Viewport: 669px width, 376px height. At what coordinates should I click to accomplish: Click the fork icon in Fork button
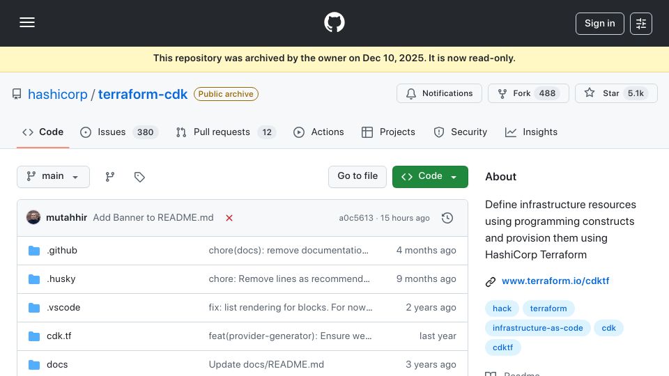pyautogui.click(x=502, y=94)
